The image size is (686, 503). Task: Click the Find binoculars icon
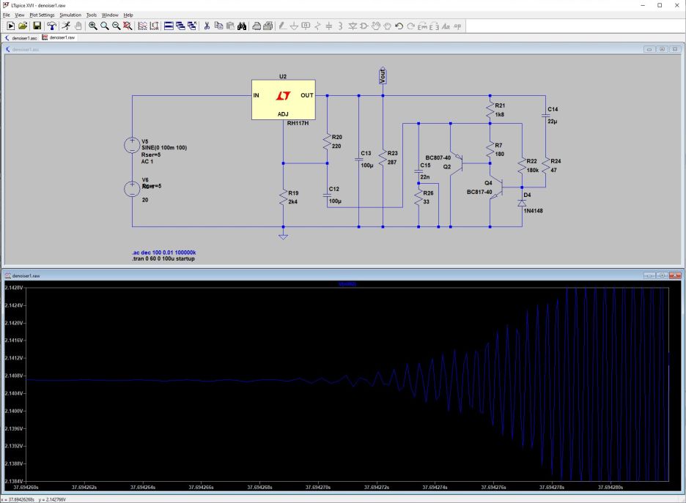click(x=242, y=26)
